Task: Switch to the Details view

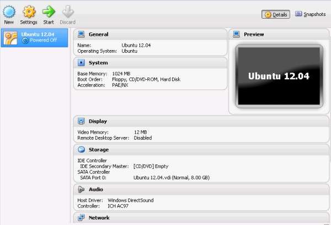Action: [276, 14]
